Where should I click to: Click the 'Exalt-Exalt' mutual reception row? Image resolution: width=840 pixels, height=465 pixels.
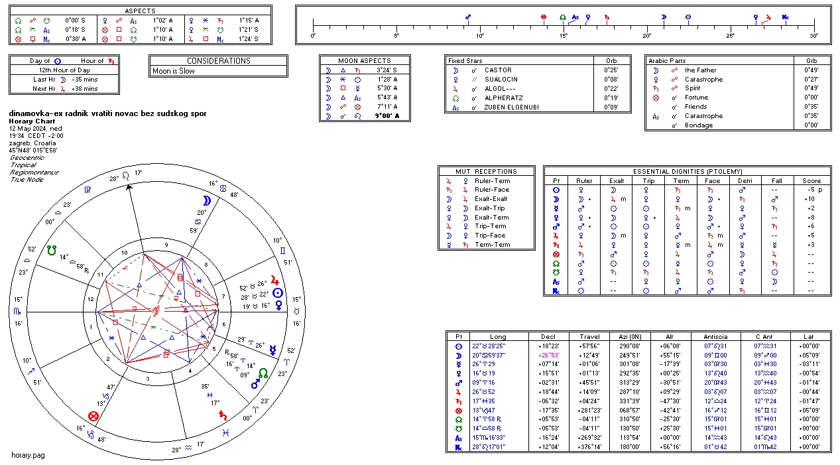(x=487, y=199)
